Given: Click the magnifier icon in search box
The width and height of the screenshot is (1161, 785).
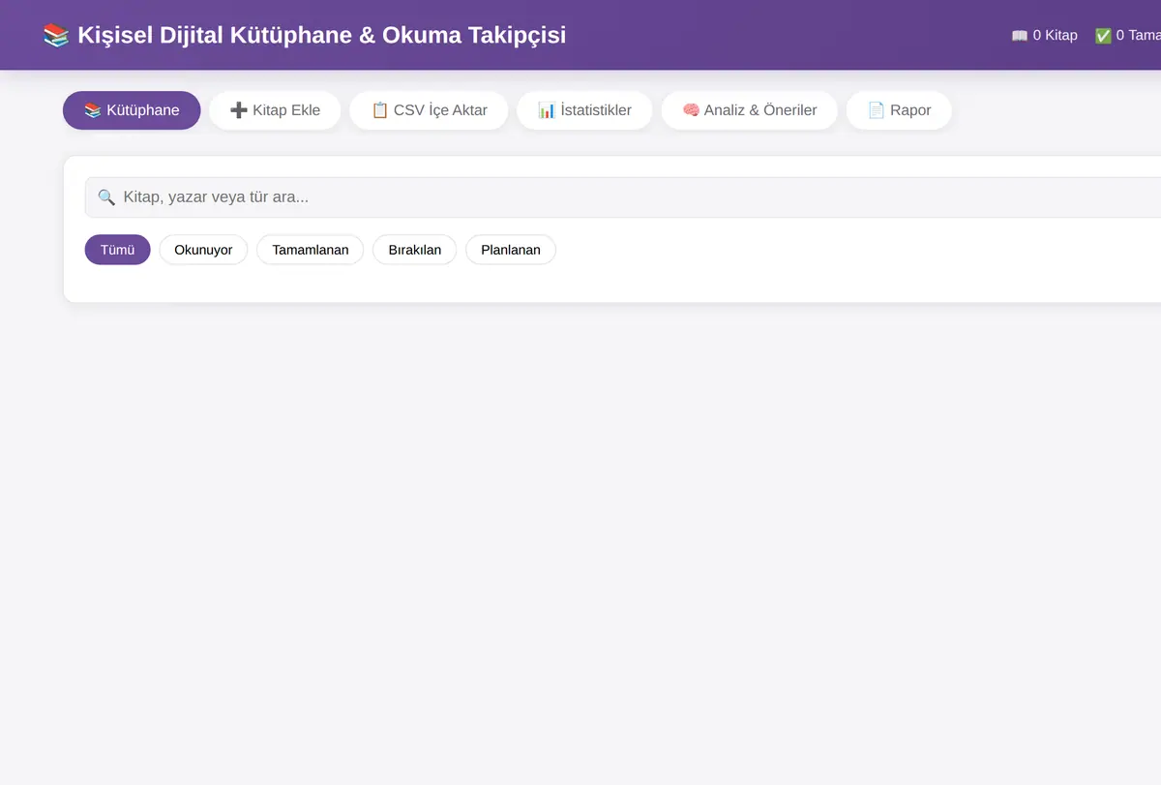Looking at the screenshot, I should (x=106, y=197).
